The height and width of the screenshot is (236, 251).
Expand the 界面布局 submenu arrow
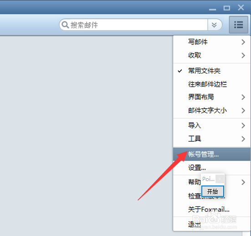[x=243, y=97]
